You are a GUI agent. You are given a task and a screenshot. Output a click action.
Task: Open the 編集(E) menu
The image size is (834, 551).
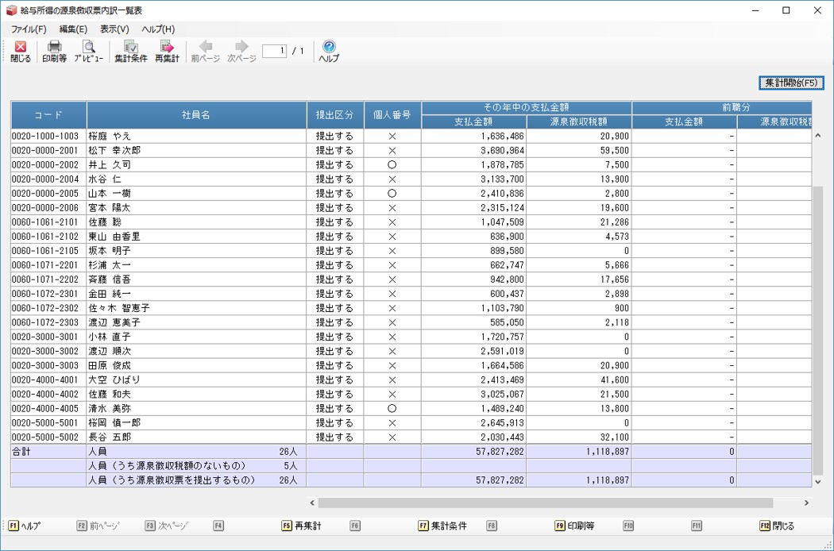pos(73,29)
